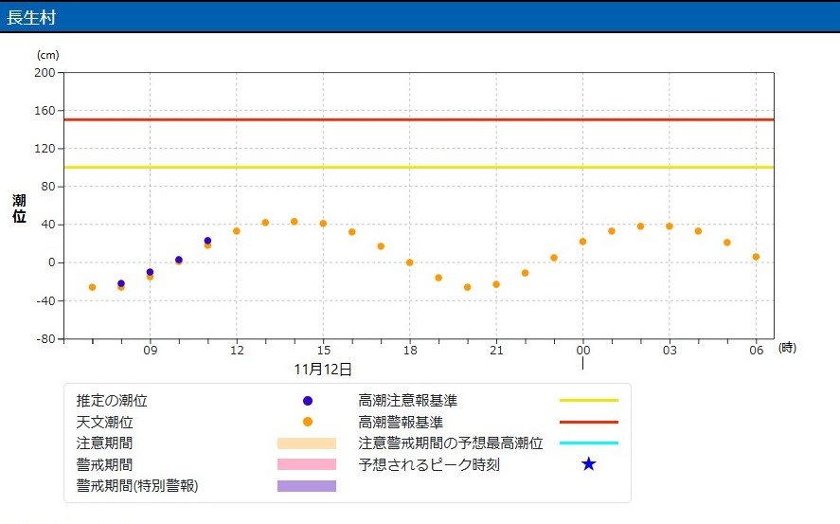Image resolution: width=840 pixels, height=524 pixels.
Task: Click the estimated tide point at 11 o'clock
Action: point(207,241)
